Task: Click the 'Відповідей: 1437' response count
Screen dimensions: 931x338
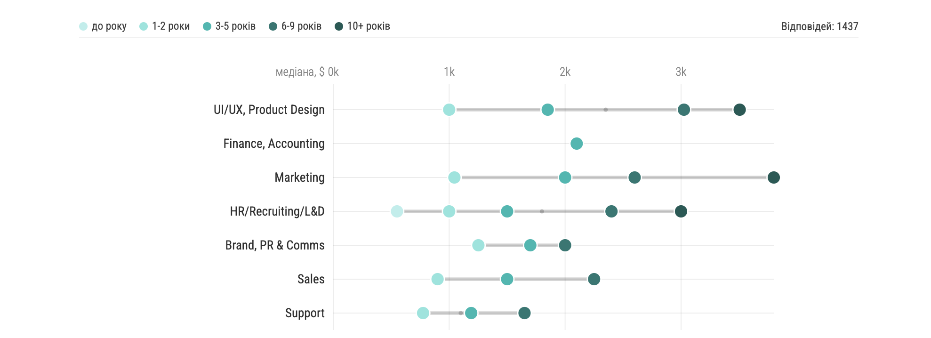Action: click(x=819, y=26)
